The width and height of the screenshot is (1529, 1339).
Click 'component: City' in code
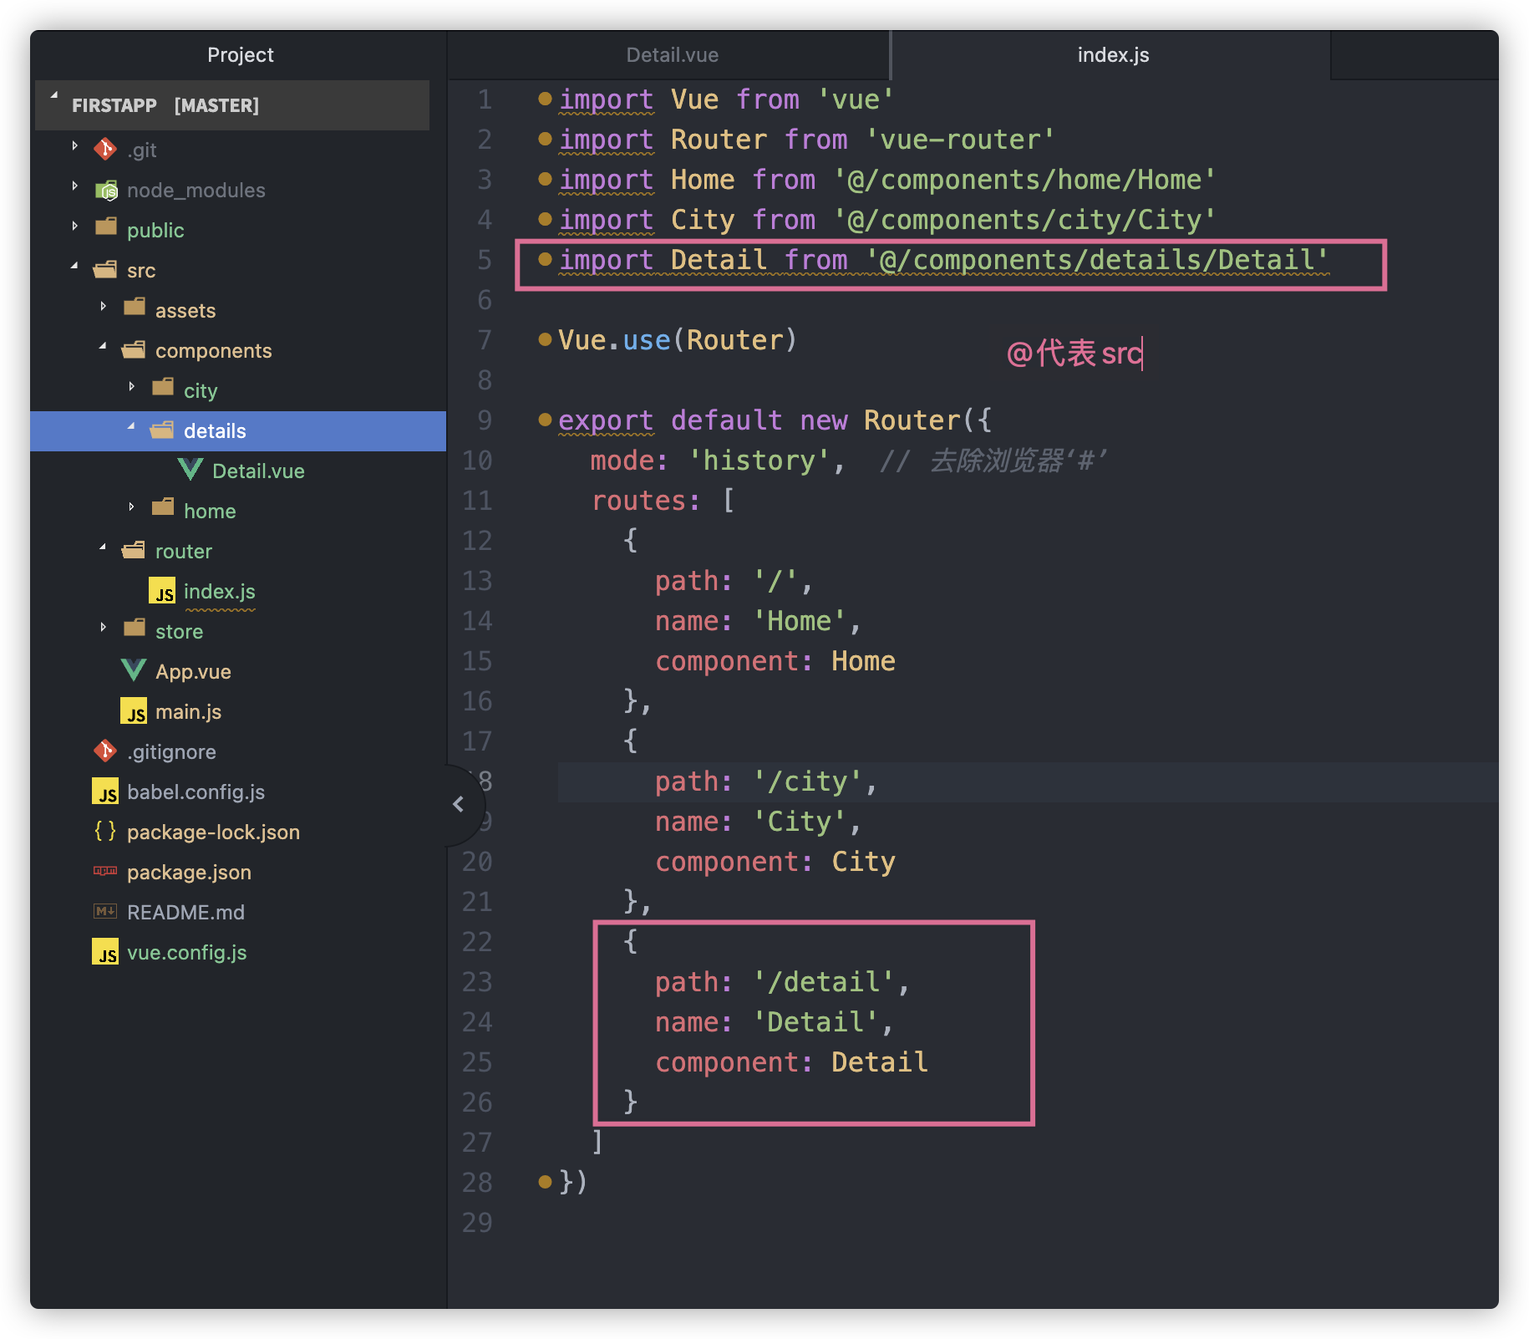(x=775, y=862)
